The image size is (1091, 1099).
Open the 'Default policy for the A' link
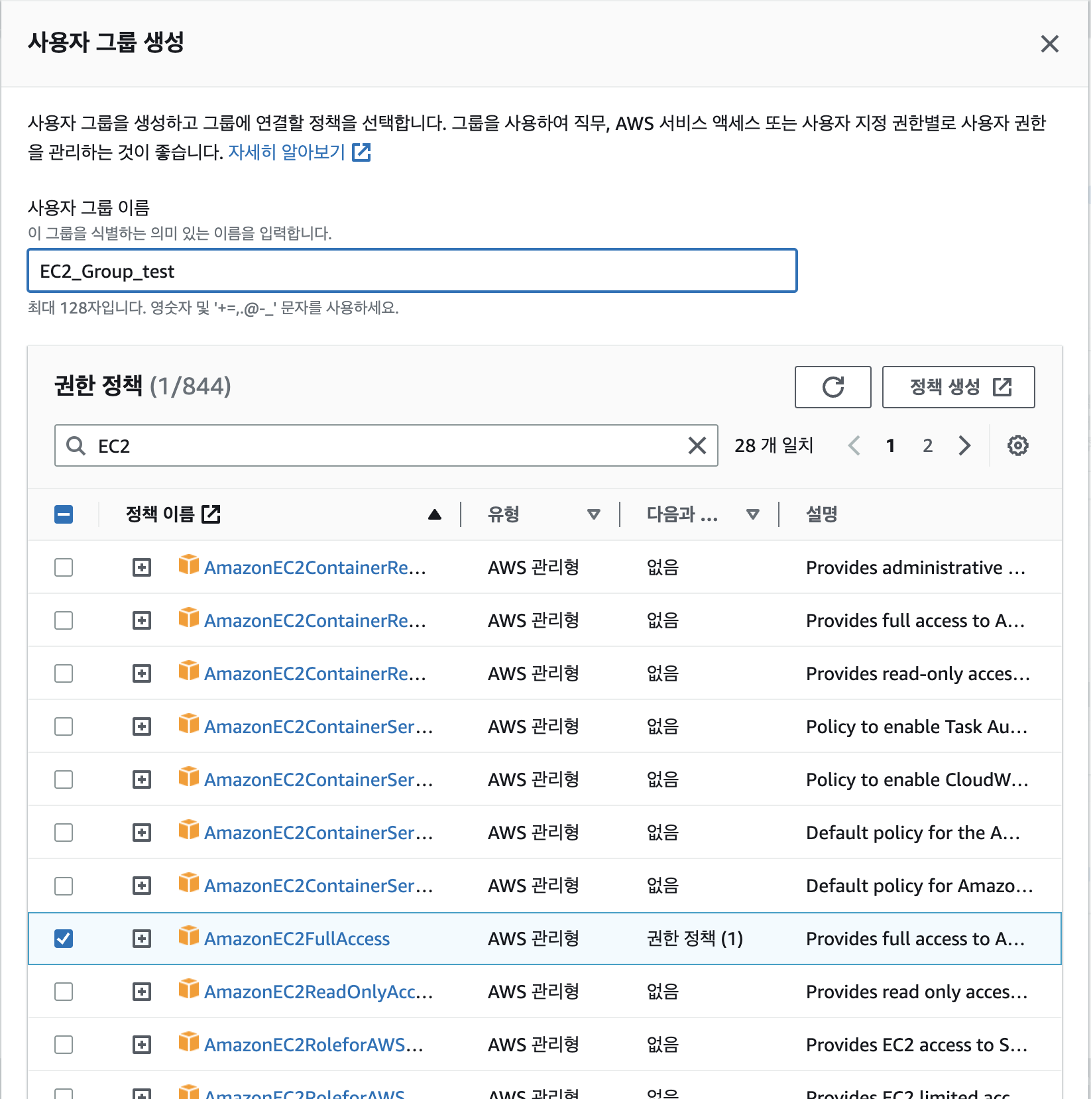pyautogui.click(x=318, y=833)
